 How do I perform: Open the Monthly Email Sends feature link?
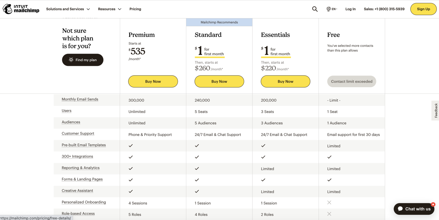tap(80, 99)
